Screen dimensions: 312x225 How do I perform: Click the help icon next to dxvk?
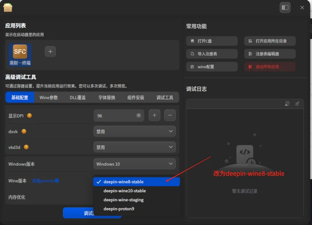coord(24,132)
